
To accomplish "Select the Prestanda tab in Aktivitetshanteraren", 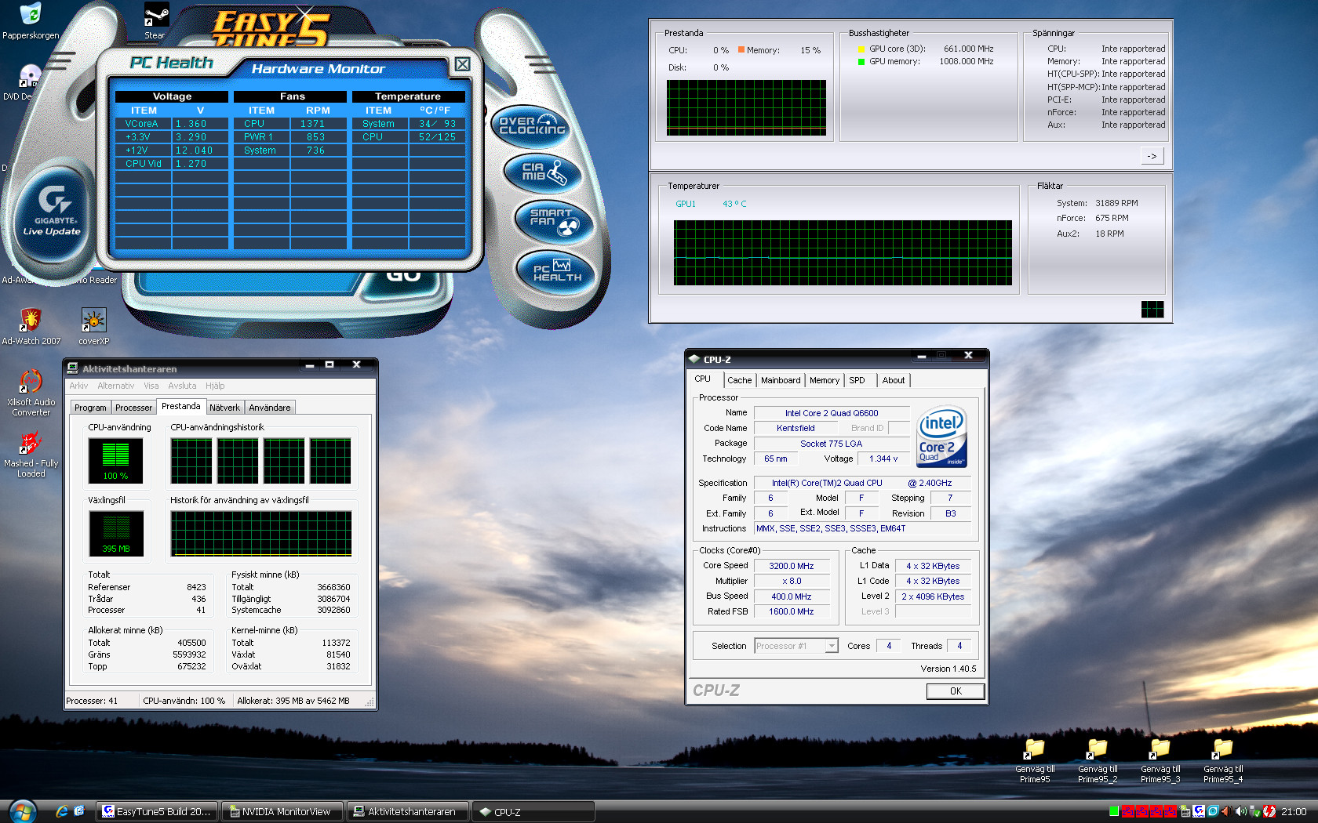I will (181, 406).
